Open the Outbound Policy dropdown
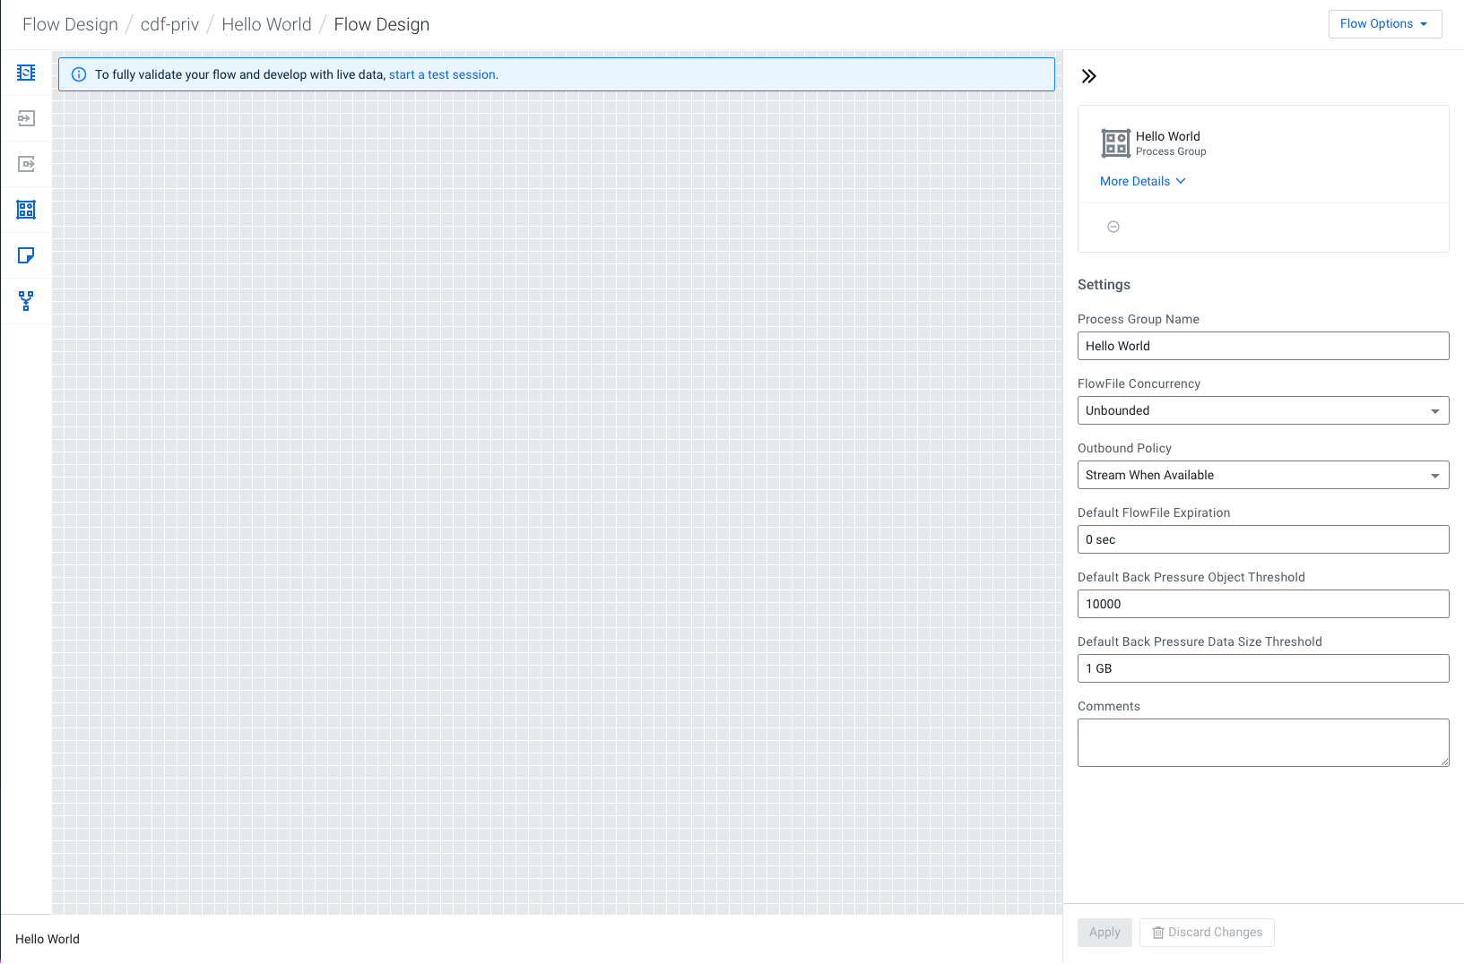This screenshot has height=964, width=1464. 1262,475
